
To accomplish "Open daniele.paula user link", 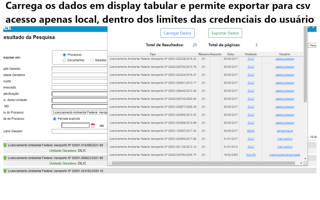I will point(285,131).
